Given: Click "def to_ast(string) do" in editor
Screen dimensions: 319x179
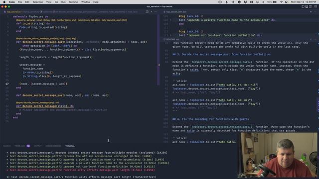Looking at the screenshot, I should click(33, 23).
